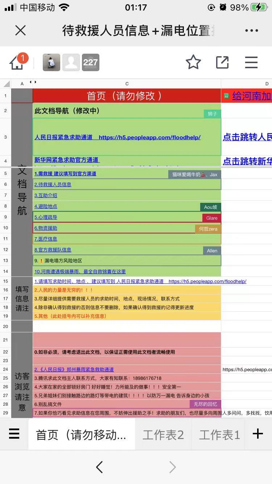Open link 1.需救援 建议填写到官方渠道
Viewport: 272px width, 484px height.
[x=65, y=174]
